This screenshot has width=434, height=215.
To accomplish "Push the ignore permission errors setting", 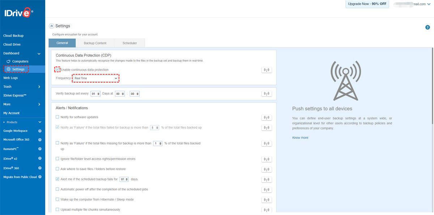I will (x=267, y=159).
